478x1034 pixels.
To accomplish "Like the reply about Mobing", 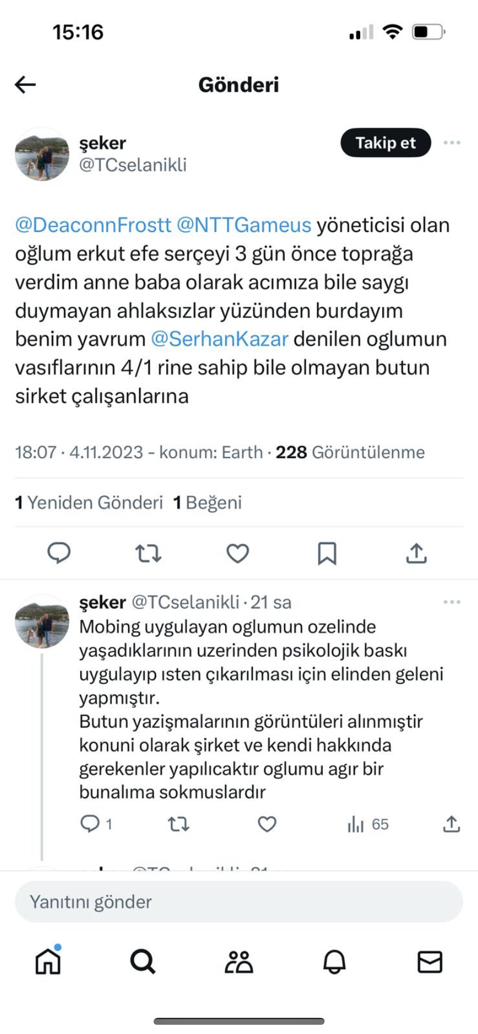I will pyautogui.click(x=267, y=824).
